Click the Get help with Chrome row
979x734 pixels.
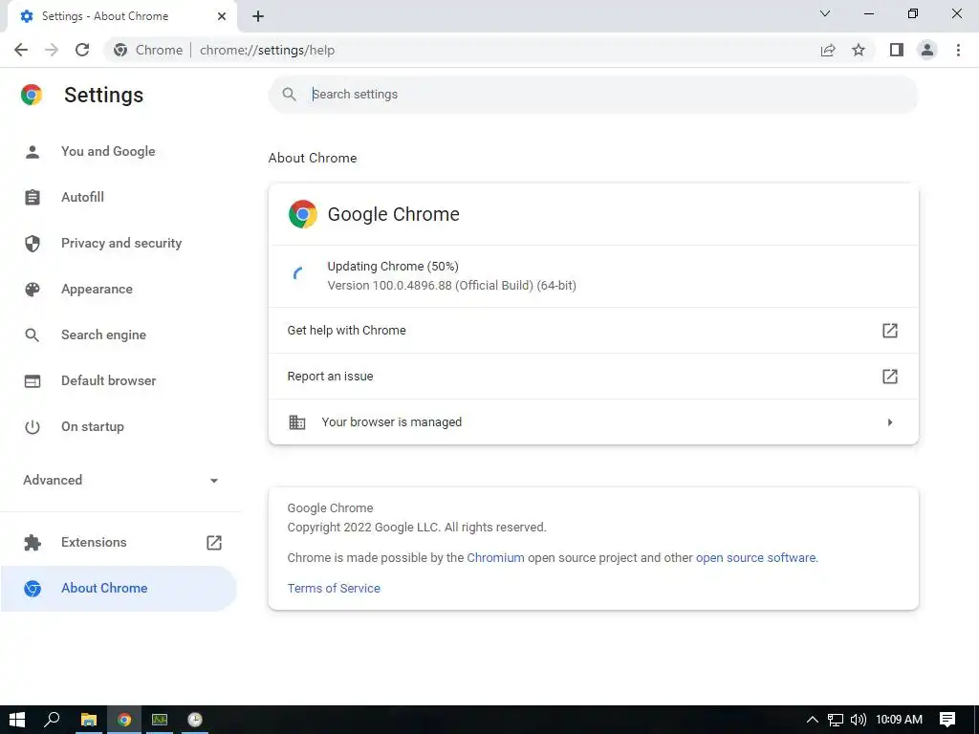[x=593, y=330]
